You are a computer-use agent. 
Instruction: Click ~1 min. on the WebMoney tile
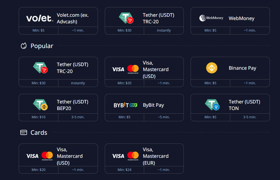(x=250, y=30)
